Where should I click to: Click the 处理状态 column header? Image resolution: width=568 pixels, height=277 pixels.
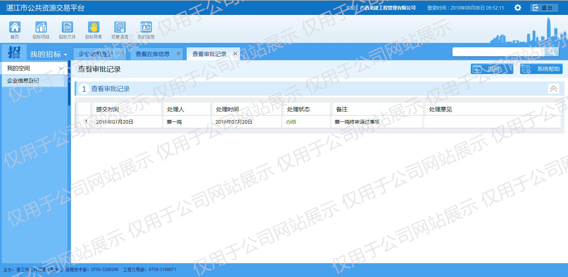[x=307, y=109]
